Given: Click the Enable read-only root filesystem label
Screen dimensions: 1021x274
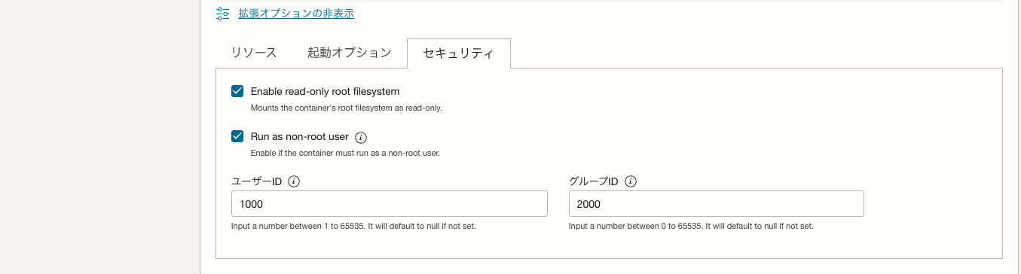Looking at the screenshot, I should tap(325, 91).
